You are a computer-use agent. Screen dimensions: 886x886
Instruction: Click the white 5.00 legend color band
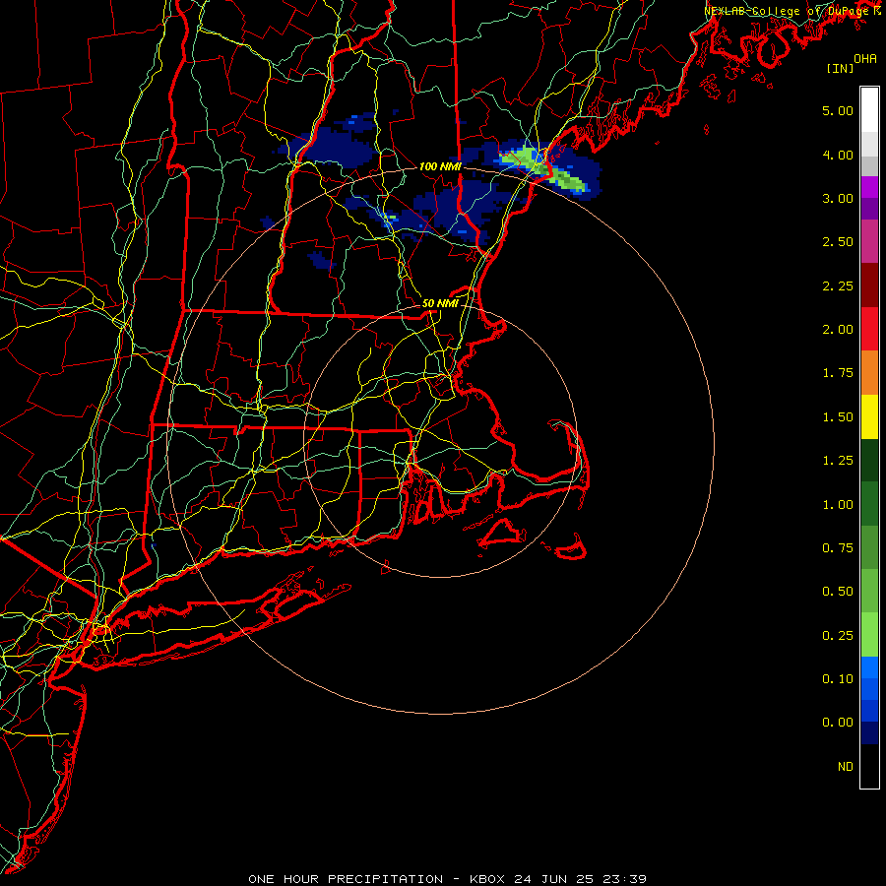pos(869,110)
